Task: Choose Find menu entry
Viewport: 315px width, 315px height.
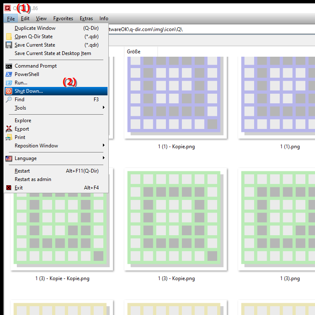Action: coord(56,100)
